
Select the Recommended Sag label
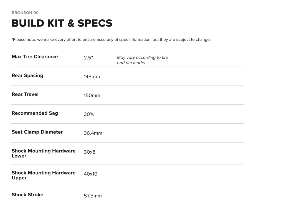(x=35, y=113)
